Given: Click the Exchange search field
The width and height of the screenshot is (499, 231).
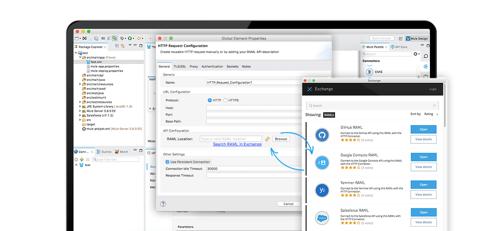Looking at the screenshot, I should pyautogui.click(x=372, y=105).
